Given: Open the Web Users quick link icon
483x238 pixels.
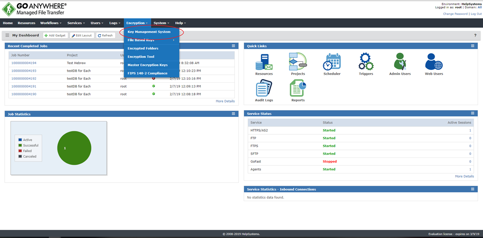Looking at the screenshot, I should pos(434,61).
